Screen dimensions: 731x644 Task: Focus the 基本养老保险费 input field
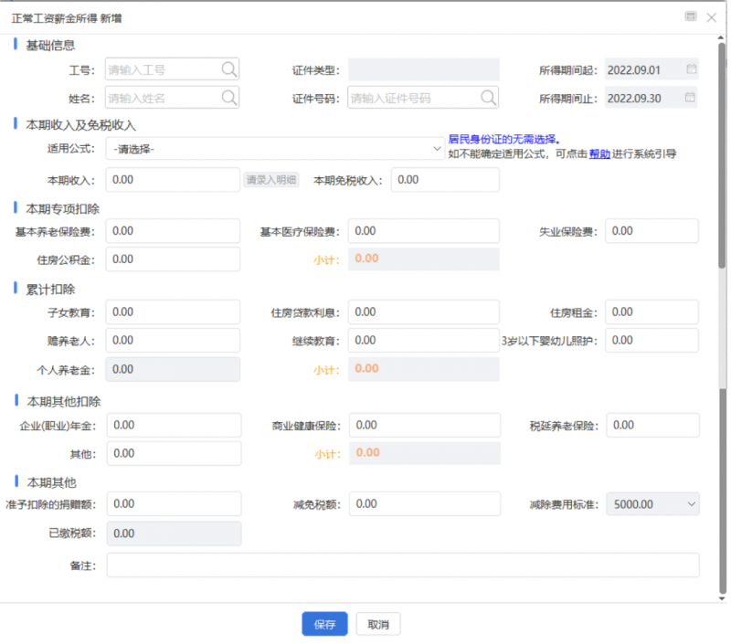tap(174, 231)
